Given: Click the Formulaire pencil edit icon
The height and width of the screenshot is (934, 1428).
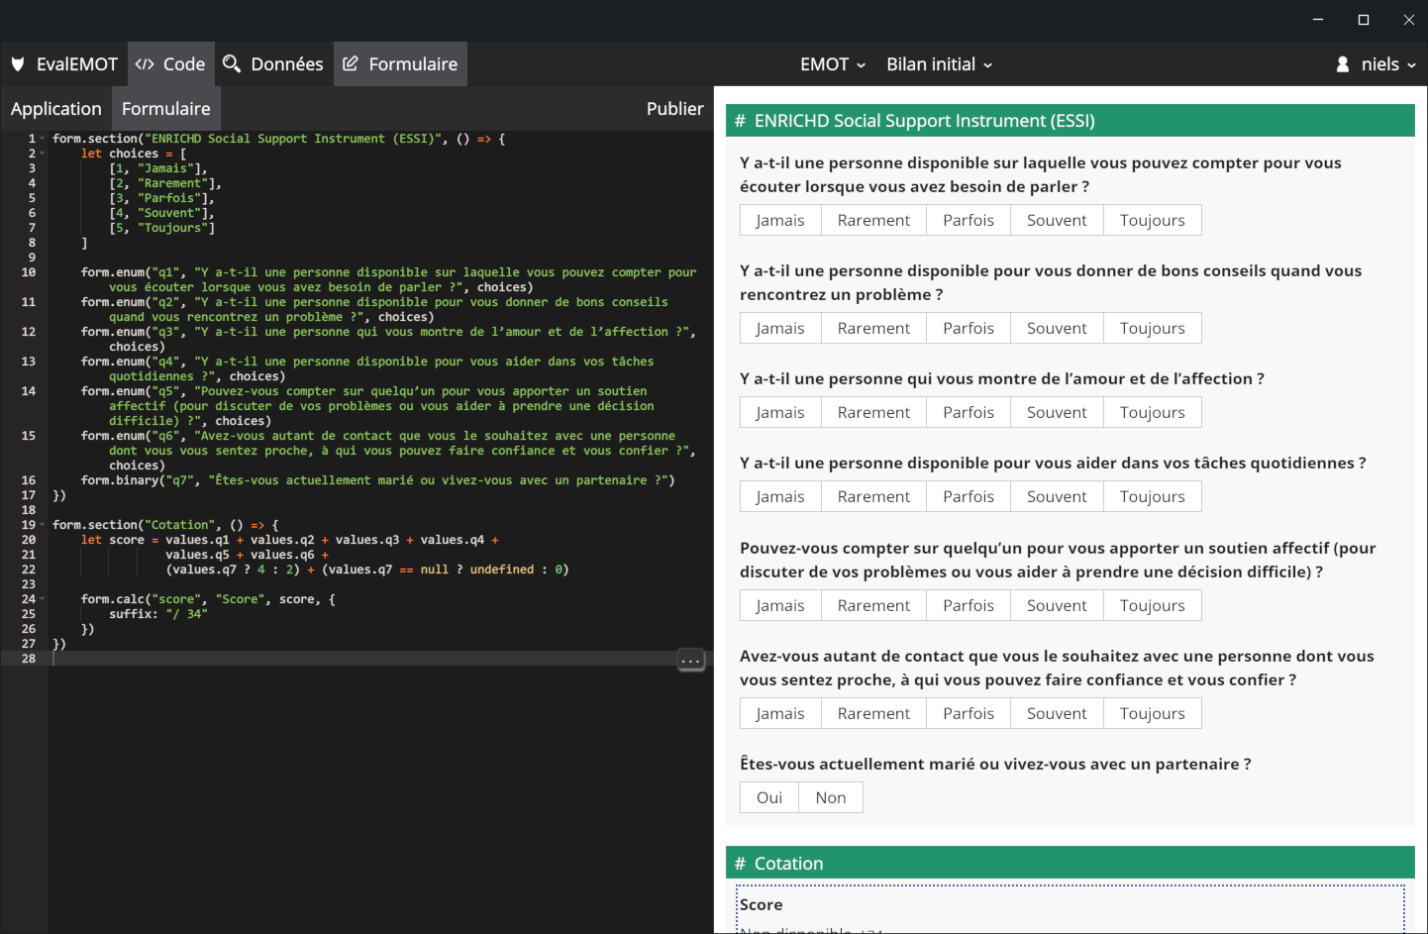Looking at the screenshot, I should pos(351,64).
